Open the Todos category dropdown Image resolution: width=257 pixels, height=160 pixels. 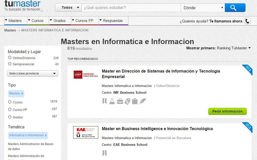[x=68, y=7]
